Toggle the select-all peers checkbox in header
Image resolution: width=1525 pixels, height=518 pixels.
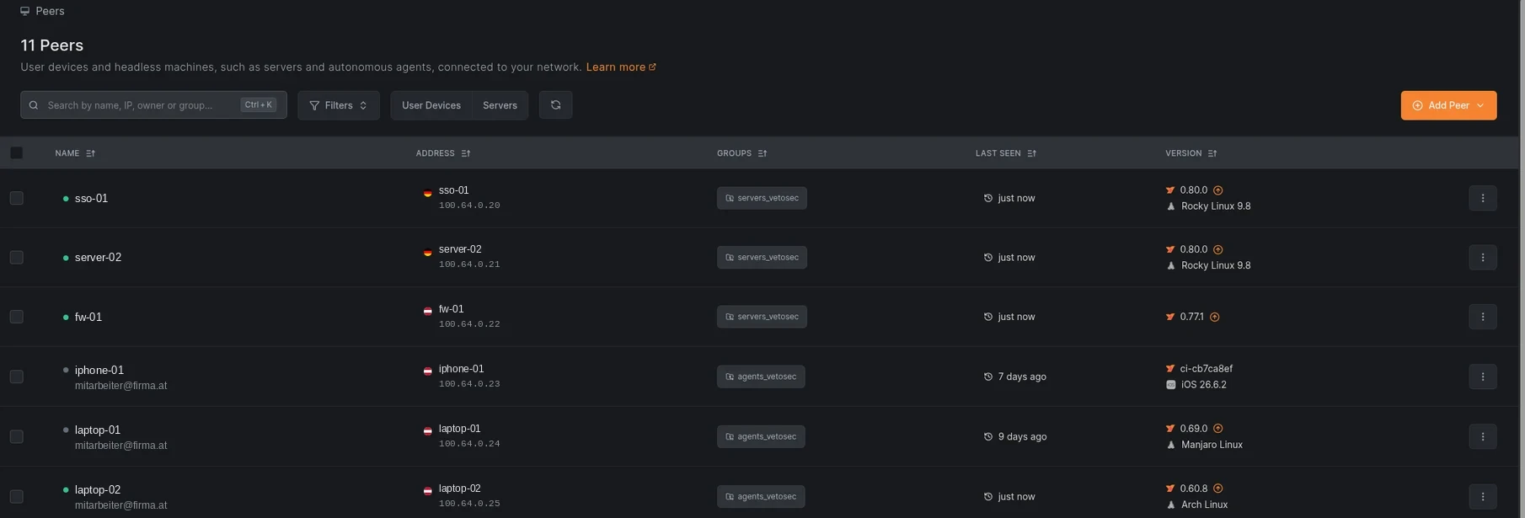click(17, 153)
